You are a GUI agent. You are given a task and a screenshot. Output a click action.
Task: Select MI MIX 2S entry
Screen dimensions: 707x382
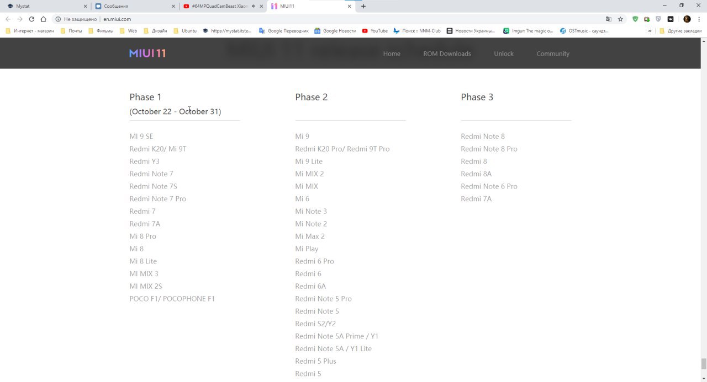[146, 286]
